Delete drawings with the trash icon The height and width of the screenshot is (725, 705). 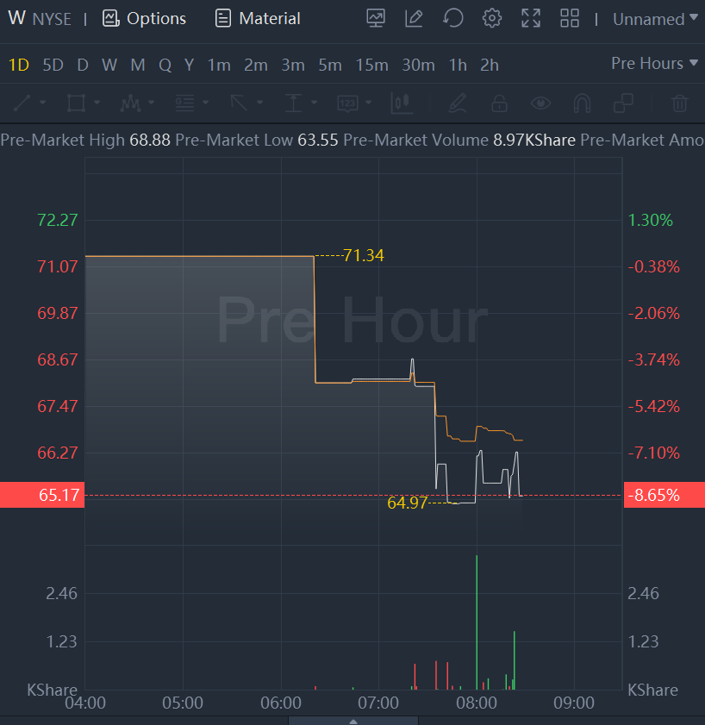click(680, 103)
